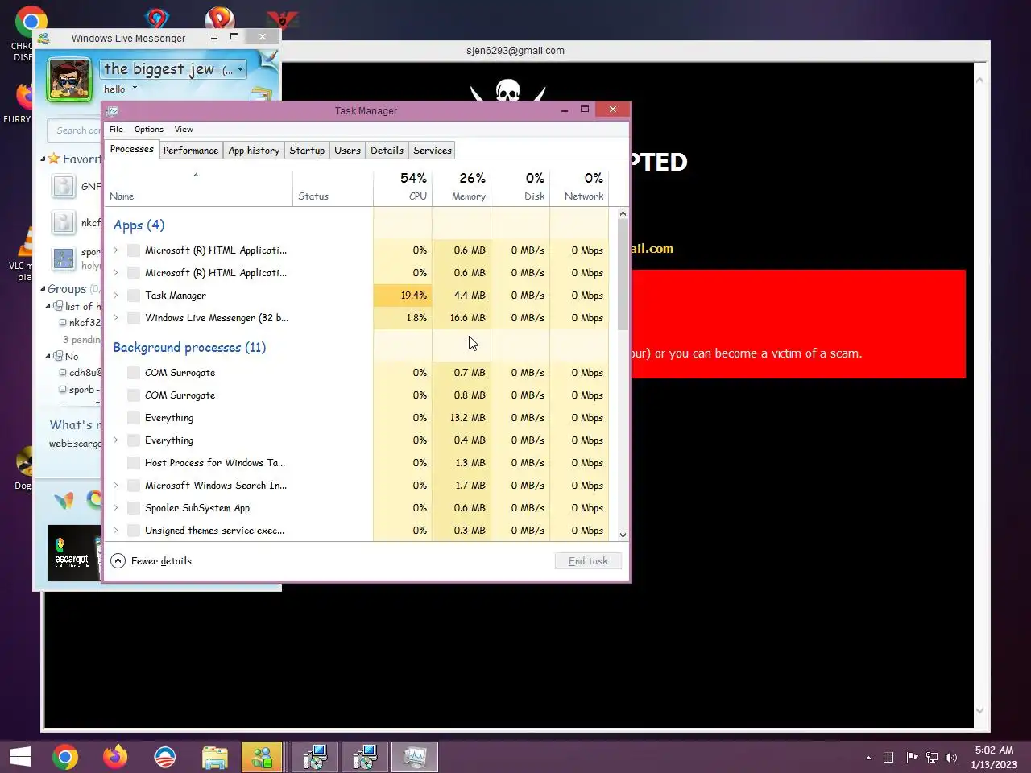Sort processes by the Memory column
1031x773 pixels.
pos(462,186)
